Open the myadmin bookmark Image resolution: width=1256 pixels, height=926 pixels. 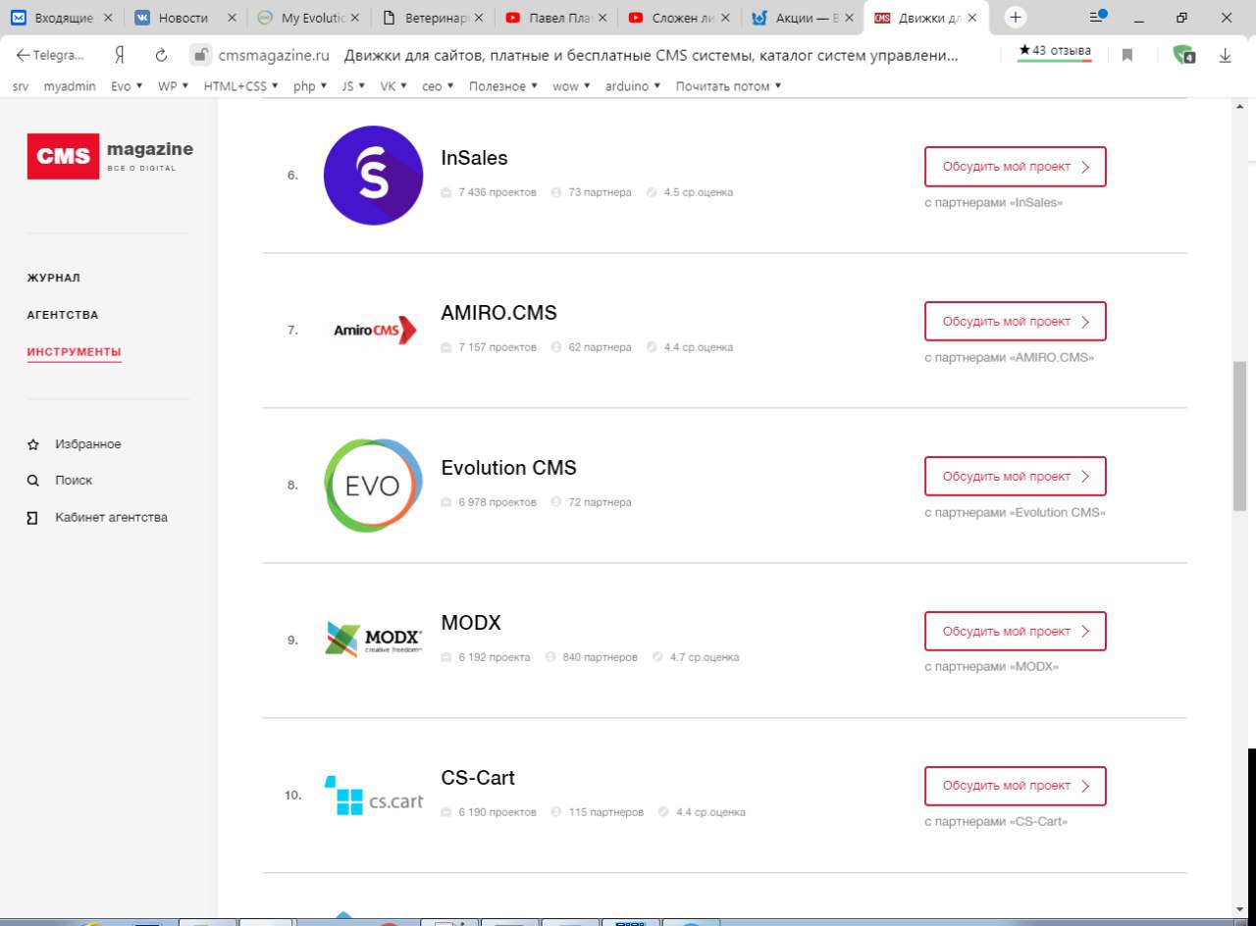pyautogui.click(x=70, y=86)
